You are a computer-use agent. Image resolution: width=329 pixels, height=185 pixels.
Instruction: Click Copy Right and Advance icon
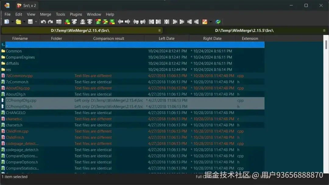point(136,22)
